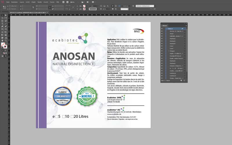Toggle constrain proportions for width and height
232x145 pixels.
tap(33, 8)
